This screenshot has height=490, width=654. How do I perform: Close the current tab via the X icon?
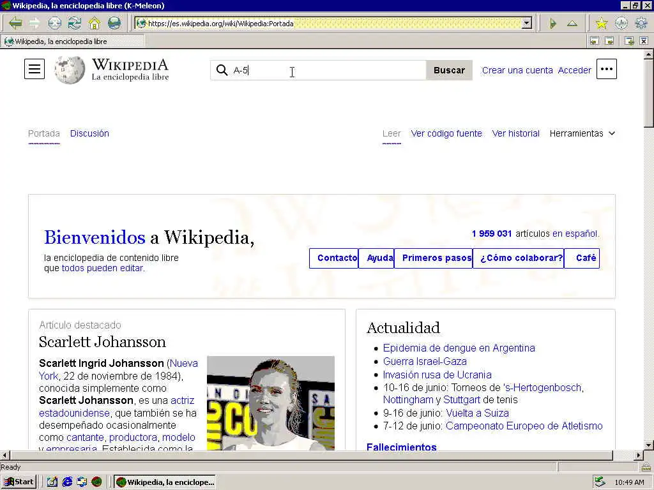point(644,41)
